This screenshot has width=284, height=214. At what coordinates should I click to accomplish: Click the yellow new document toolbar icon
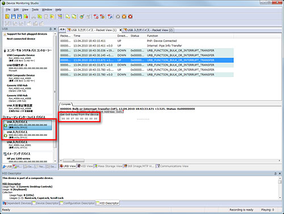(x=7, y=16)
